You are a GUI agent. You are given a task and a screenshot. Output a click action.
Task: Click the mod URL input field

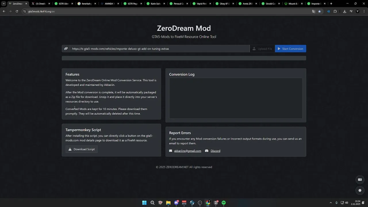(160, 49)
